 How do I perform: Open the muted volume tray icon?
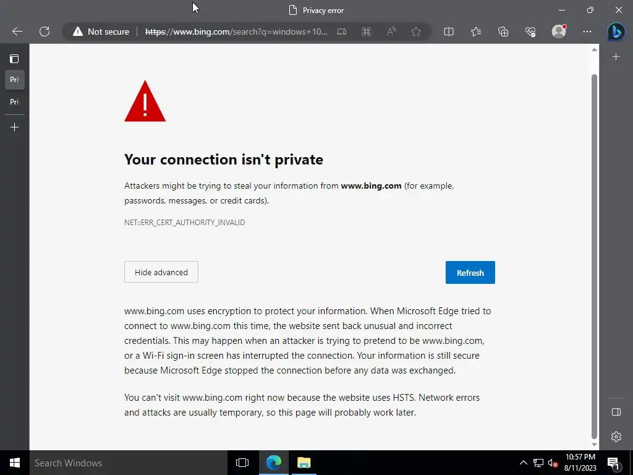[553, 463]
